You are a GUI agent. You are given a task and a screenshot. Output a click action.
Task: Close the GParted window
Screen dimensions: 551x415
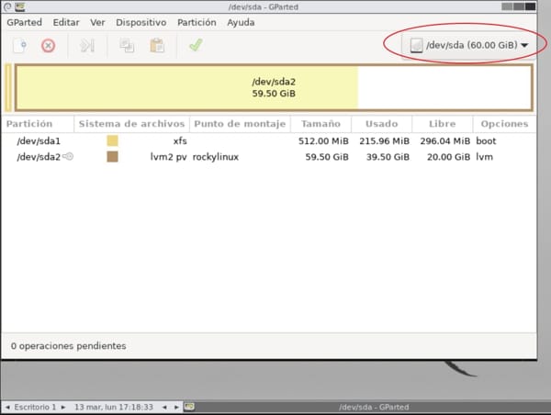click(x=531, y=6)
